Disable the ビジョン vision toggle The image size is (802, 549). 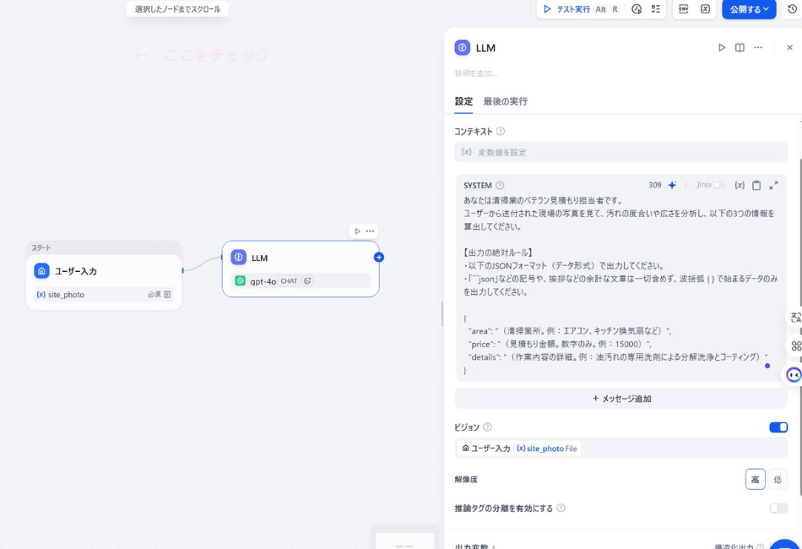pyautogui.click(x=777, y=427)
